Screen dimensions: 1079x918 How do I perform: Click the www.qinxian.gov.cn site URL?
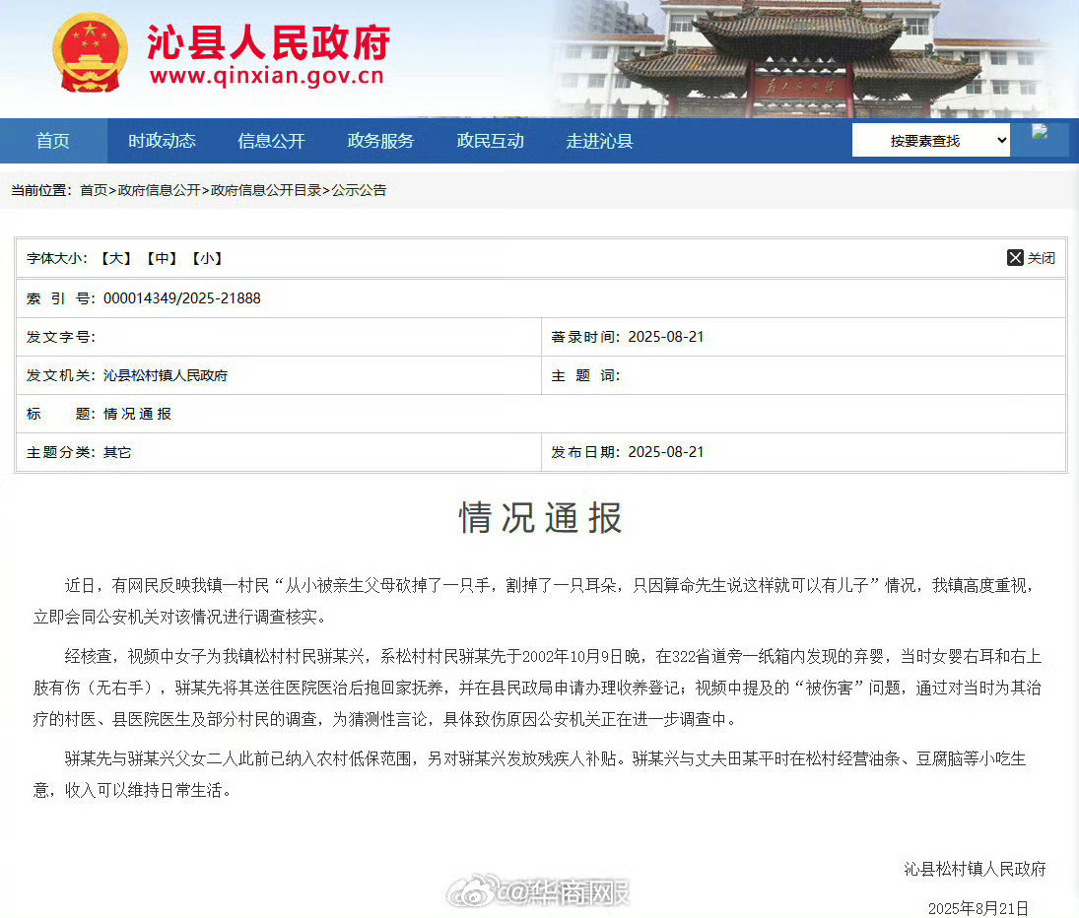(267, 76)
